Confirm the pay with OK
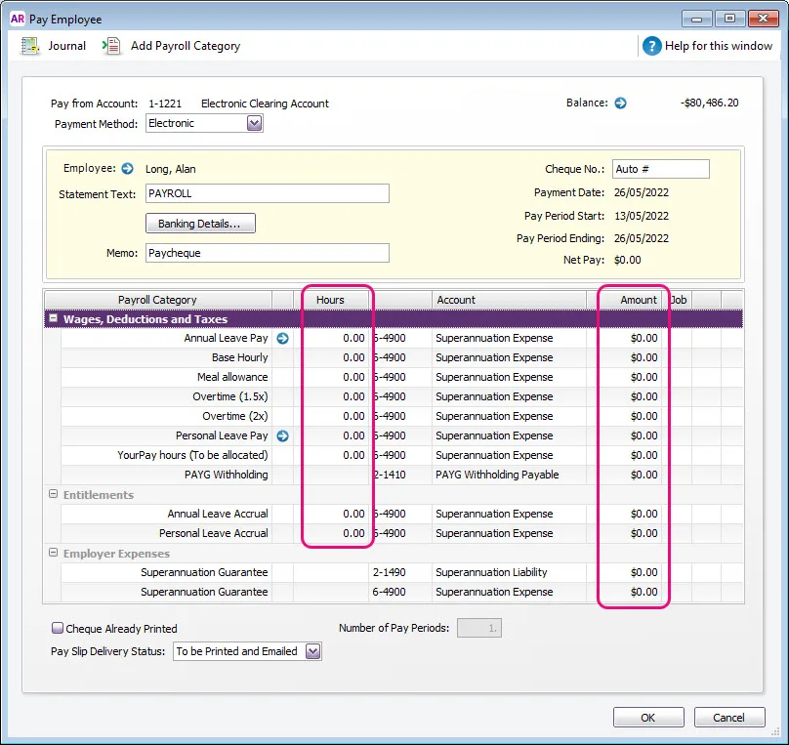789x745 pixels. click(647, 717)
